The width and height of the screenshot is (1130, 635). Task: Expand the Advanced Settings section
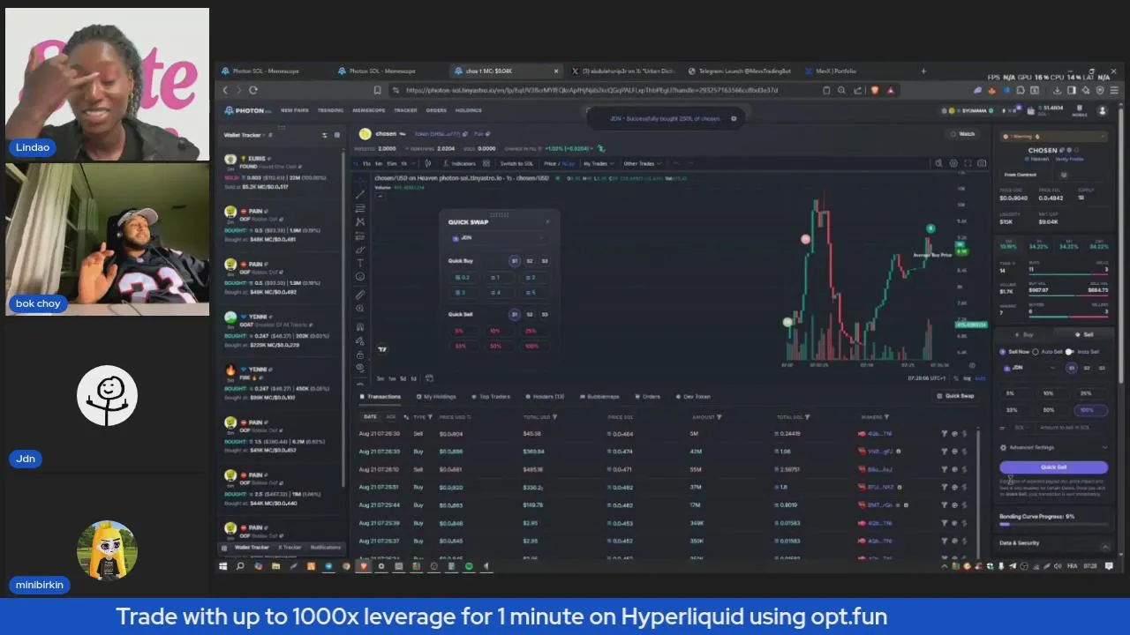pyautogui.click(x=1054, y=448)
